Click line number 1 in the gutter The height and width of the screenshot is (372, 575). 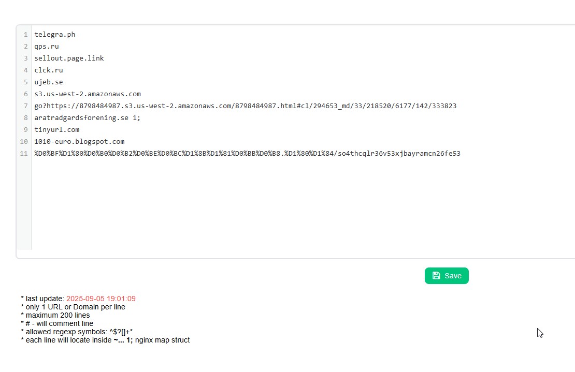click(25, 35)
